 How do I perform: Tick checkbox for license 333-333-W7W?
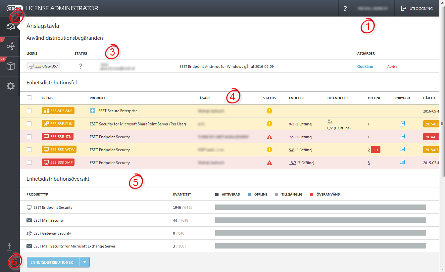coord(29,150)
